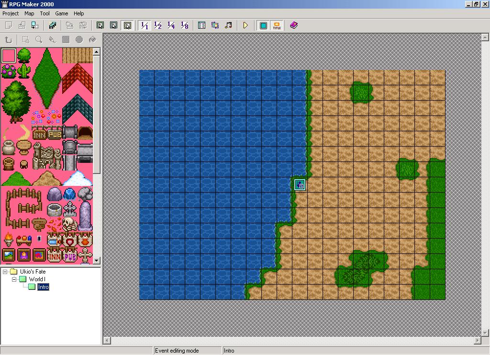Open the Map menu
This screenshot has width=490, height=355.
click(29, 13)
